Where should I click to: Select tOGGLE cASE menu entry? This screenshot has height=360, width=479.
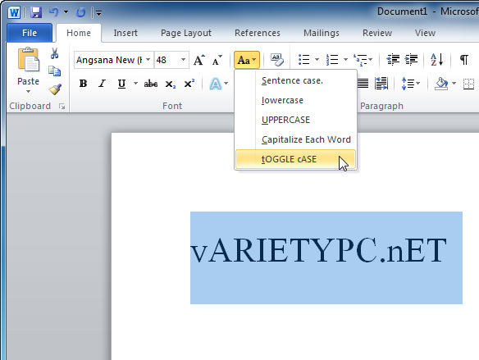(296, 159)
